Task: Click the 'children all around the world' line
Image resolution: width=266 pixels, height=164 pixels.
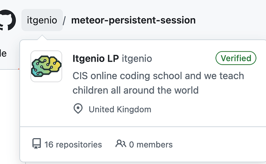Action: [x=136, y=90]
